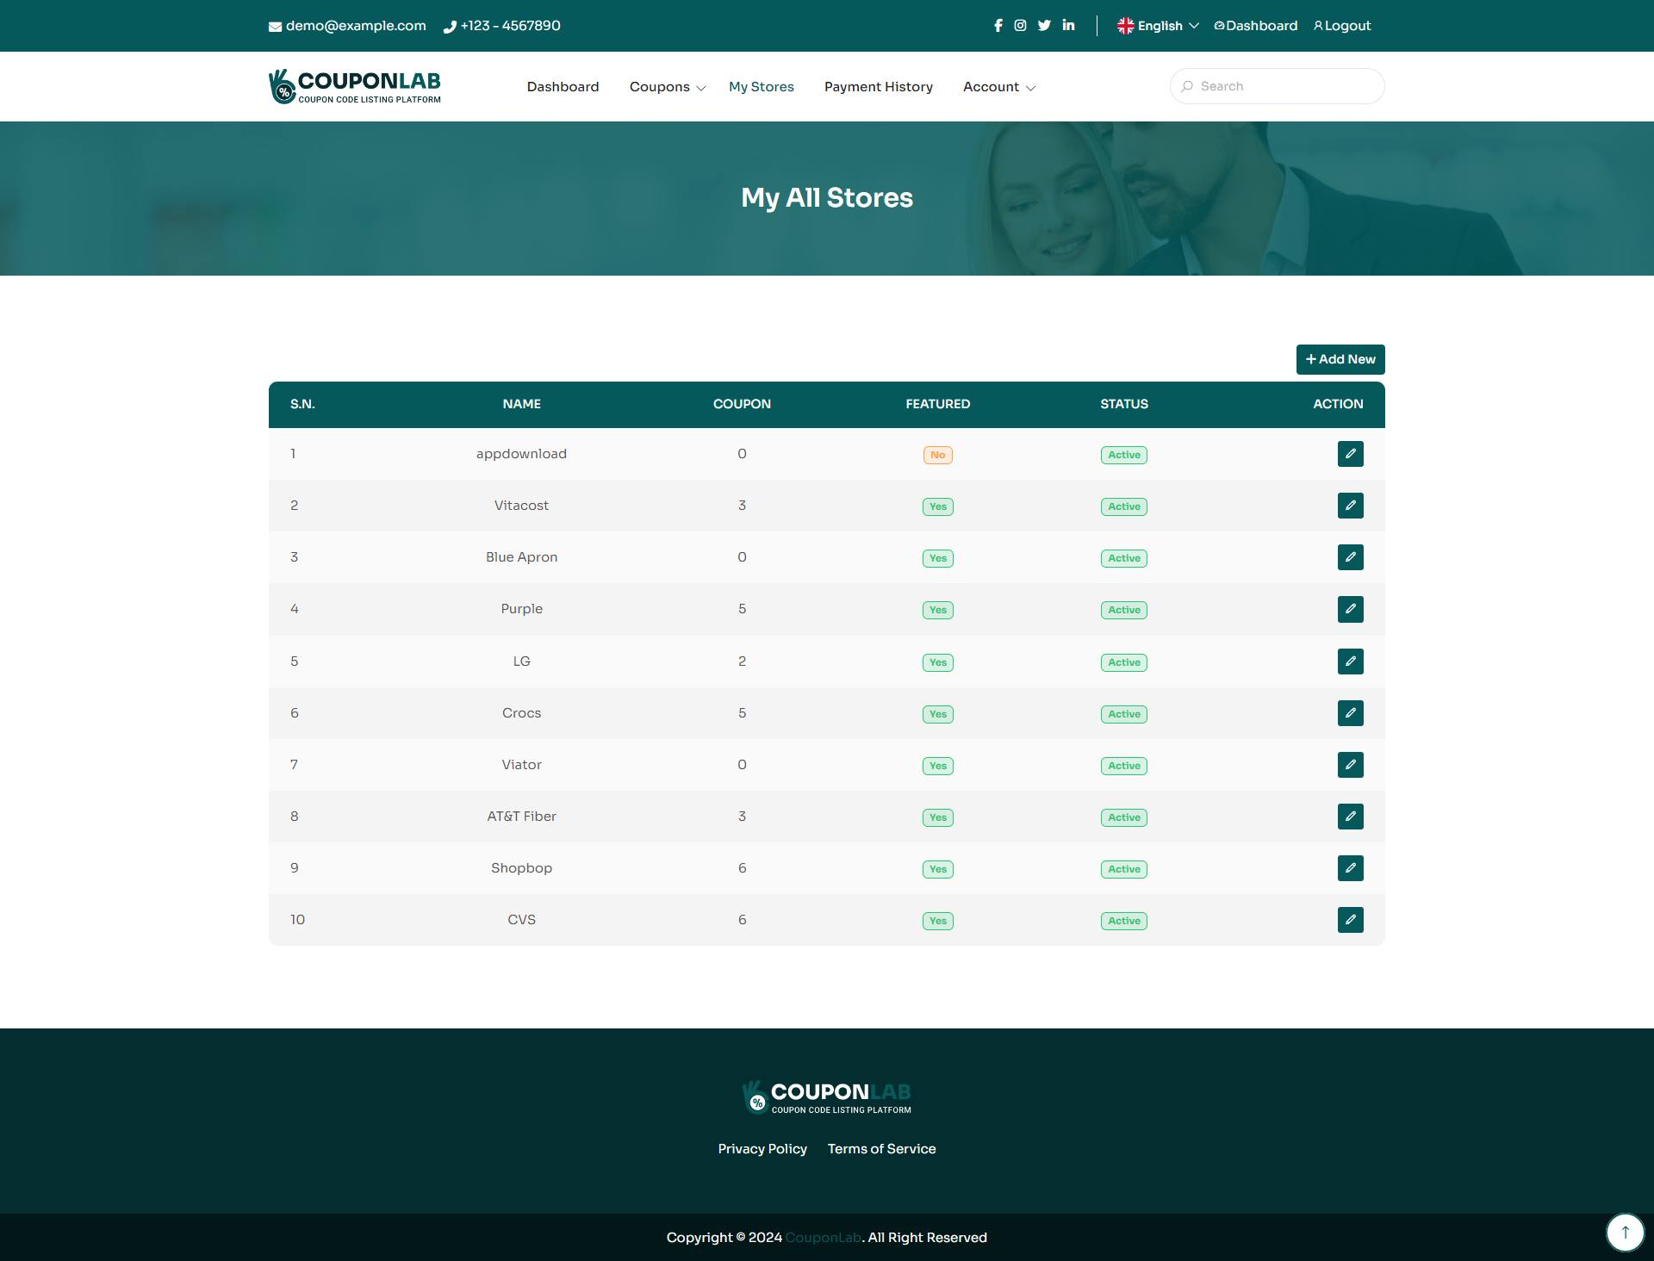1654x1261 pixels.
Task: Open the Privacy Policy link
Action: [762, 1149]
